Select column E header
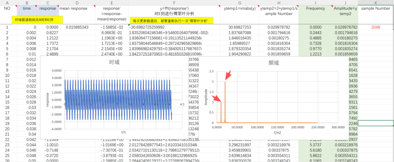Image resolution: width=394 pixels, height=162 pixels. click(x=112, y=3)
